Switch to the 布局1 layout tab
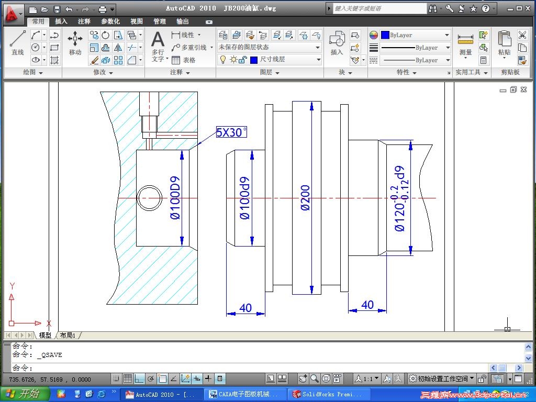Image resolution: width=536 pixels, height=402 pixels. coord(68,336)
